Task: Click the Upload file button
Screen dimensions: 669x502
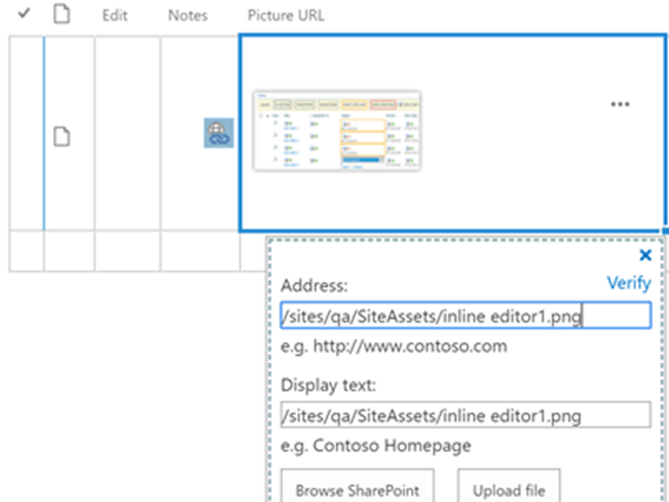Action: pos(509,486)
